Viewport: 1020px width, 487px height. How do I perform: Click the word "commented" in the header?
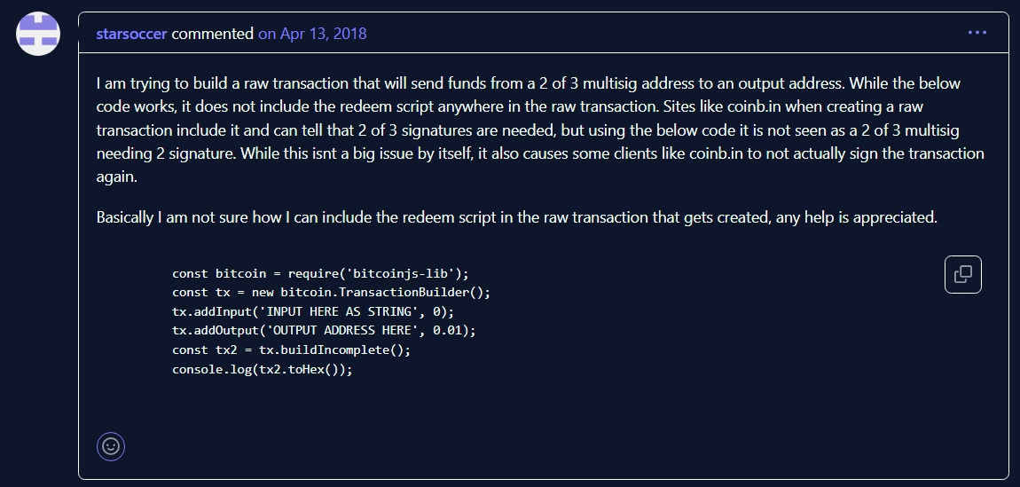(x=212, y=34)
